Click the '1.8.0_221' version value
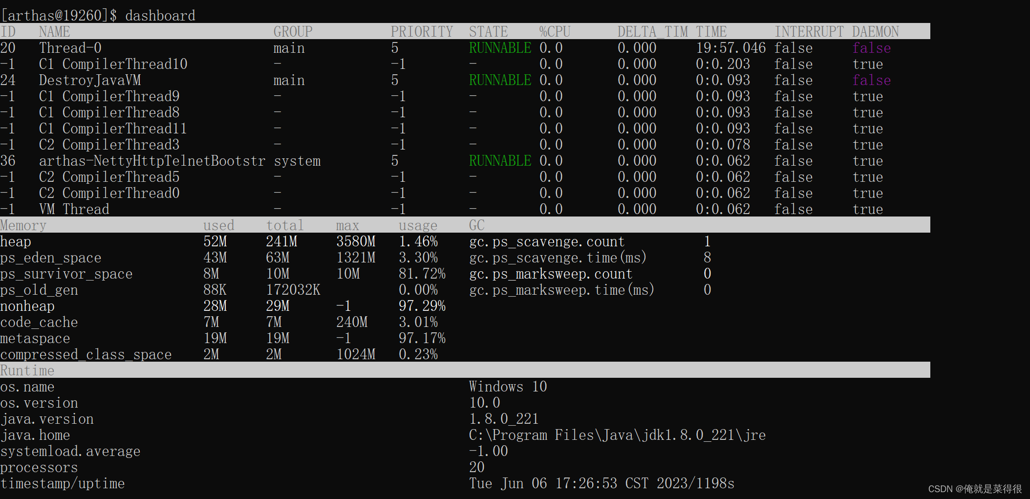This screenshot has width=1030, height=499. [x=504, y=419]
